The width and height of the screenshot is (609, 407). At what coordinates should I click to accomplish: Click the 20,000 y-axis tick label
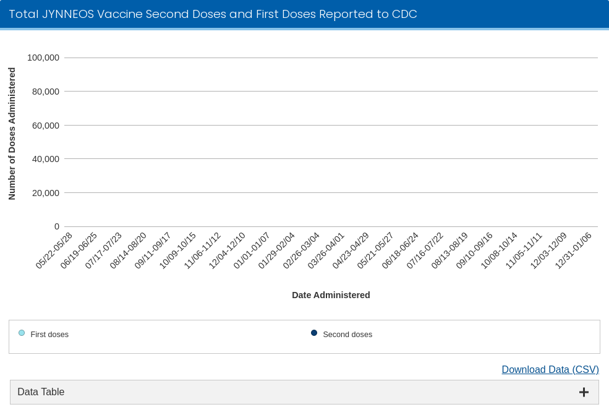(x=45, y=193)
